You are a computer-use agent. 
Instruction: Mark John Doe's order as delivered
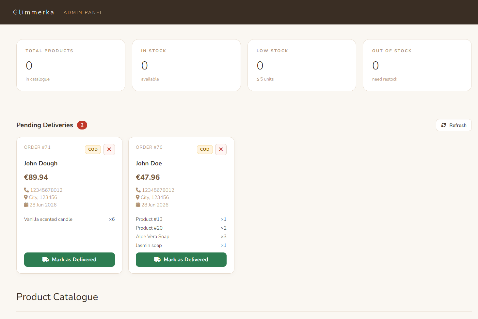181,260
